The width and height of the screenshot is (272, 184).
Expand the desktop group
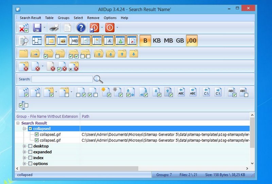24,146
